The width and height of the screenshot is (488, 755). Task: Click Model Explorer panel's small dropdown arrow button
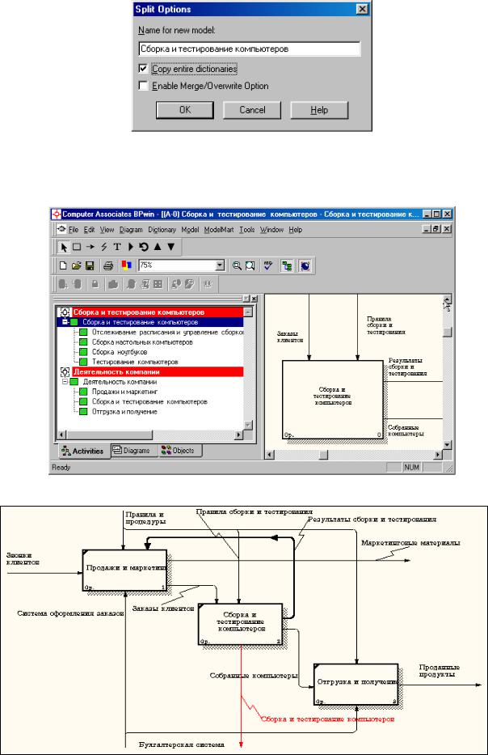(246, 299)
